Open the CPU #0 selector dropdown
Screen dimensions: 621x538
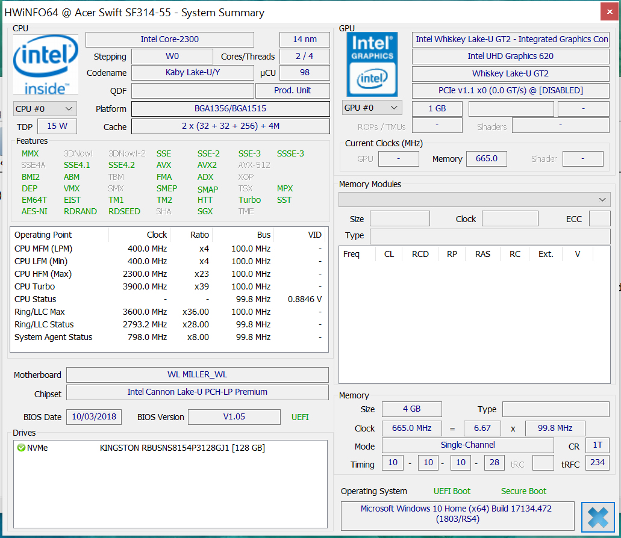click(x=45, y=109)
